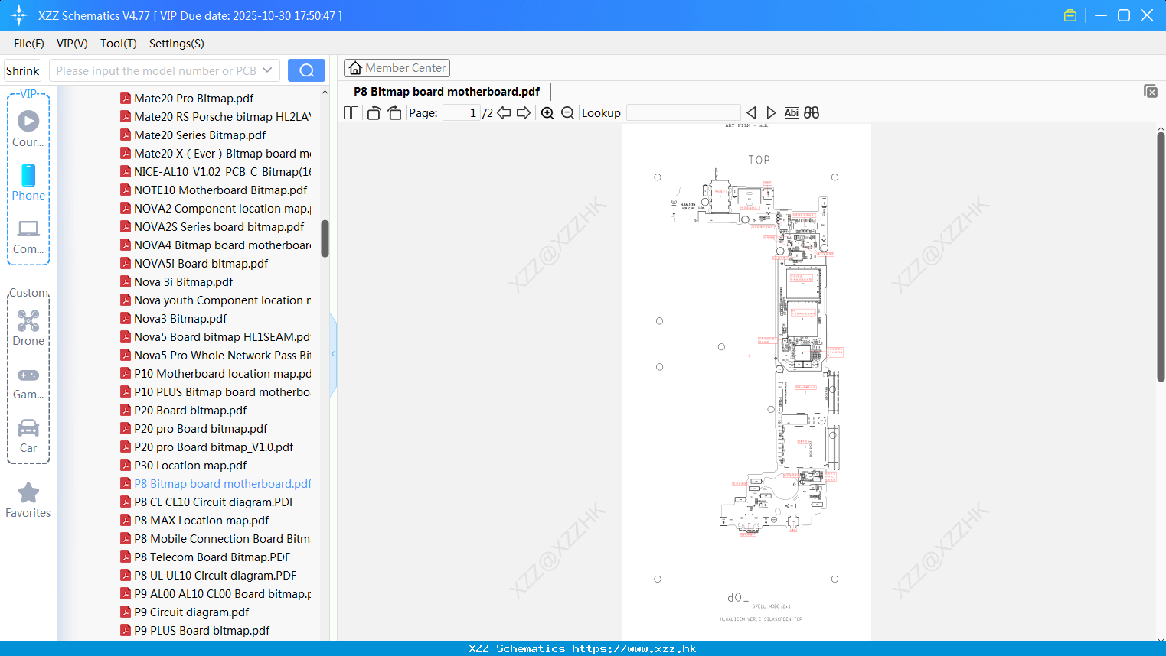The height and width of the screenshot is (656, 1166).
Task: Click file list vertical scrollbar thumb
Action: (325, 239)
